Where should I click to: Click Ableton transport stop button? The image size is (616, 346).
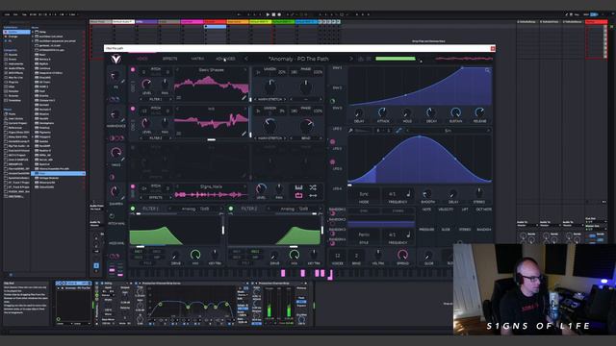click(x=273, y=14)
